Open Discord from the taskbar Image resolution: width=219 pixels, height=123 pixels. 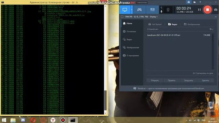point(23,120)
